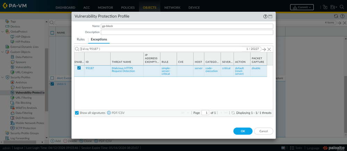Viewport: 347px width, 151px height.
Task: Open help for Vulnerability Protection Profile dialog
Action: click(265, 16)
